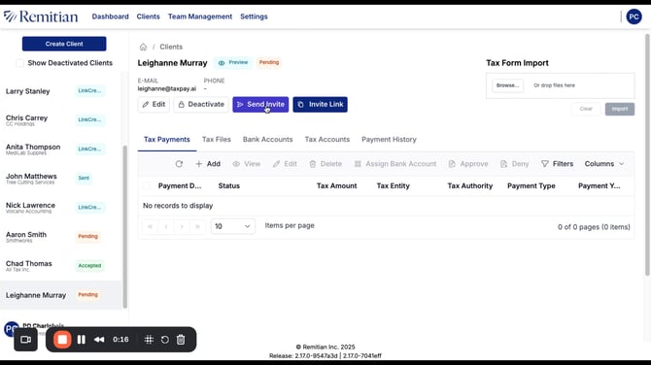The width and height of the screenshot is (651, 365).
Task: Click the Clients breadcrumb link
Action: click(171, 47)
